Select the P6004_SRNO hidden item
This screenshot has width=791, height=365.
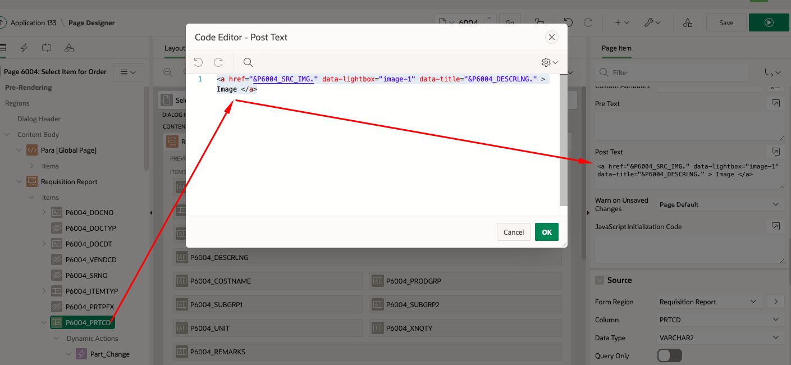(79, 275)
